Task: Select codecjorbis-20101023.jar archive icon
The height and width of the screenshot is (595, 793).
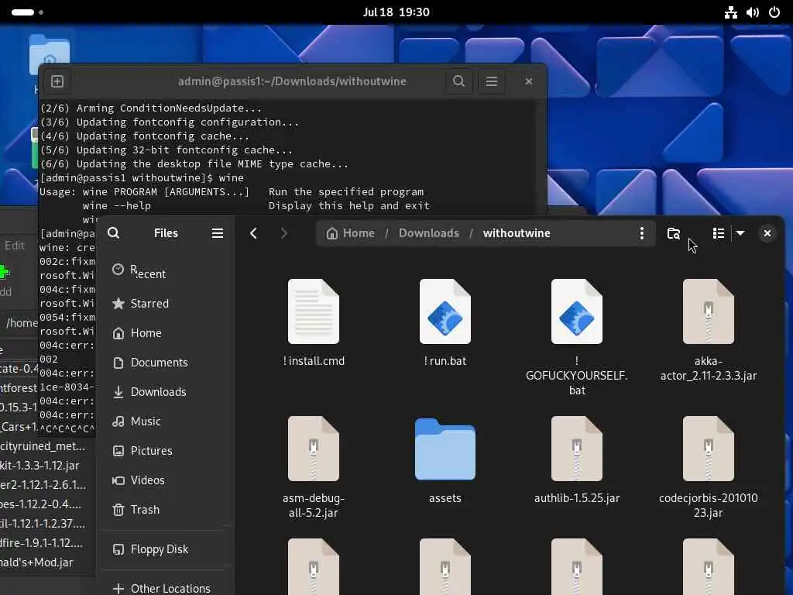Action: (708, 449)
